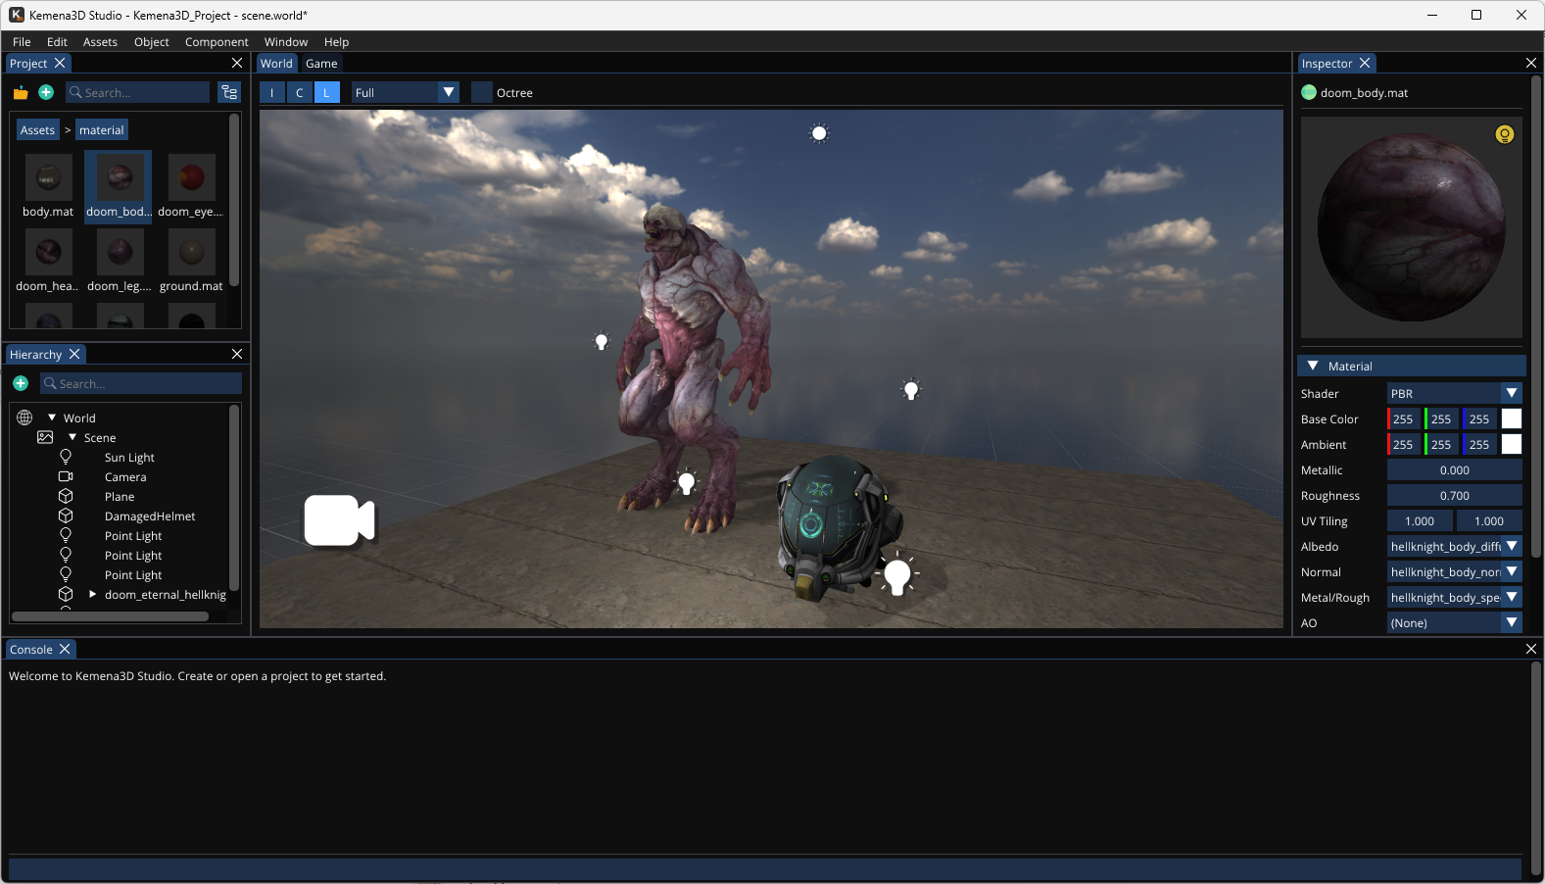1545x884 pixels.
Task: Open the Window menu
Action: (286, 42)
